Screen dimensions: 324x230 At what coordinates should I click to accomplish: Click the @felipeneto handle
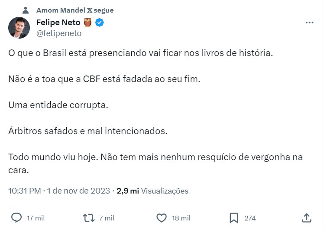click(x=58, y=33)
